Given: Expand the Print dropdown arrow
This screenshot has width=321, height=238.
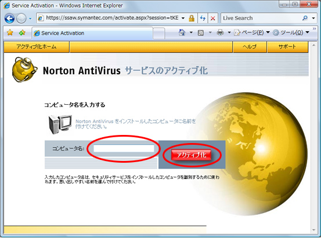Looking at the screenshot, I should 229,32.
